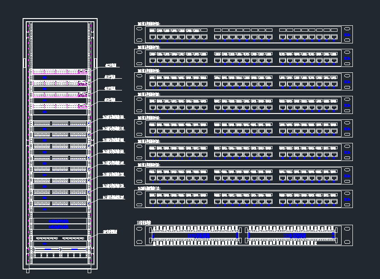Select the fifth callout label beside the rack
The width and height of the screenshot is (380, 279).
113,117
